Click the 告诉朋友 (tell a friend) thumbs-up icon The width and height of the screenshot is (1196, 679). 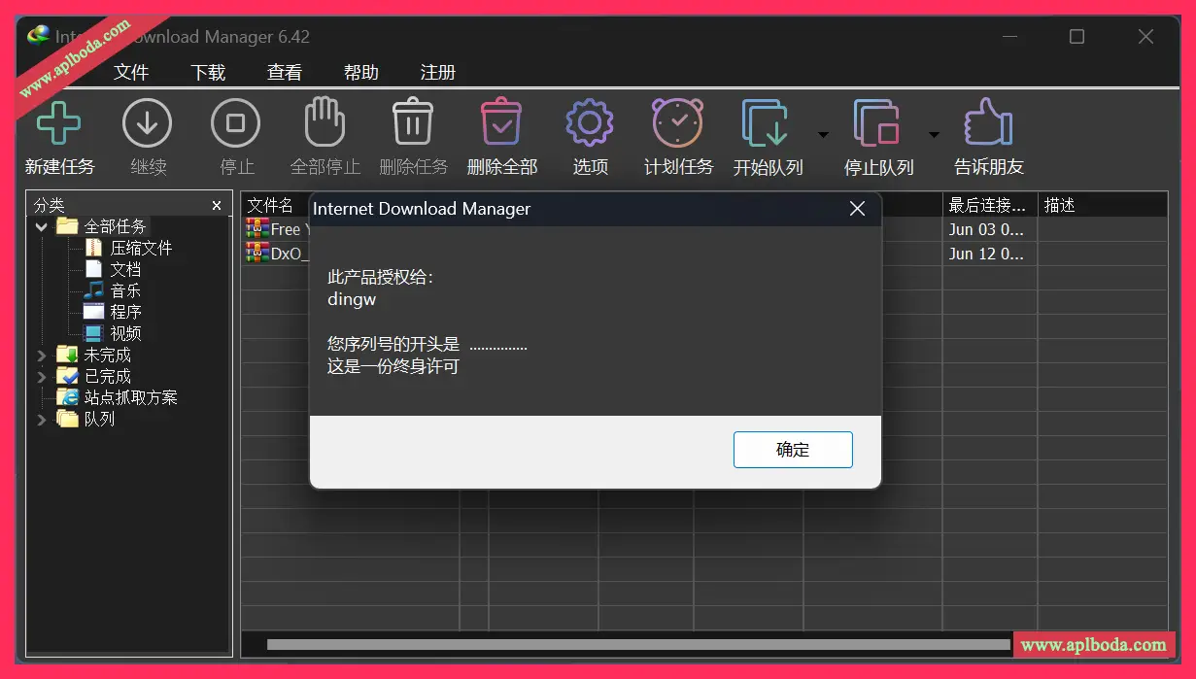[x=988, y=123]
